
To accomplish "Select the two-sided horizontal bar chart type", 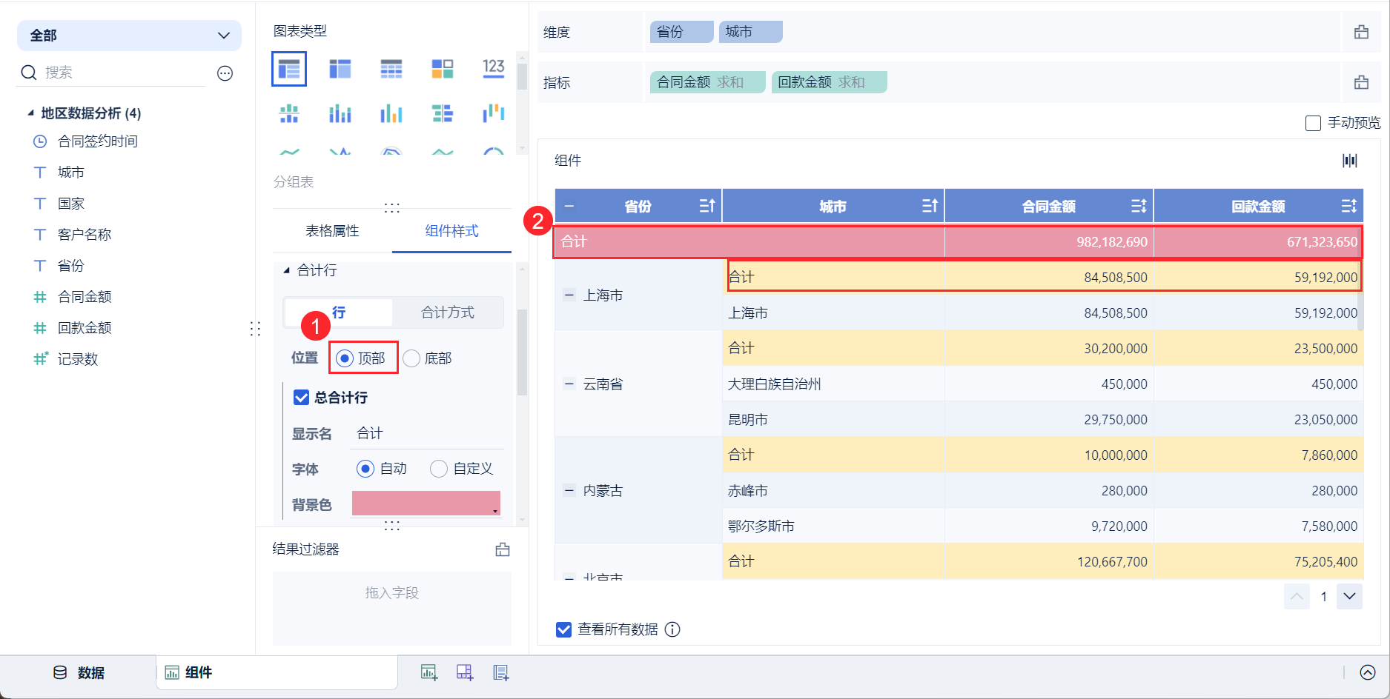I will point(443,113).
